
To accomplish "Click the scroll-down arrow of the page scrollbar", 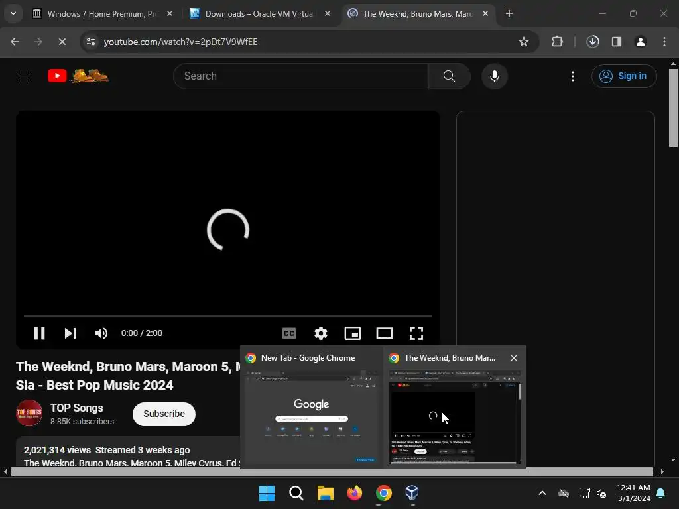I will 674,460.
